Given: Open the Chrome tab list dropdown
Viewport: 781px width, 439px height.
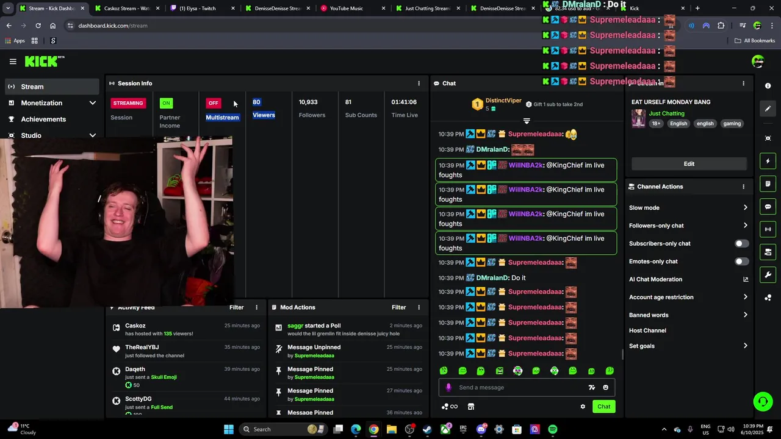Looking at the screenshot, I should tap(7, 9).
